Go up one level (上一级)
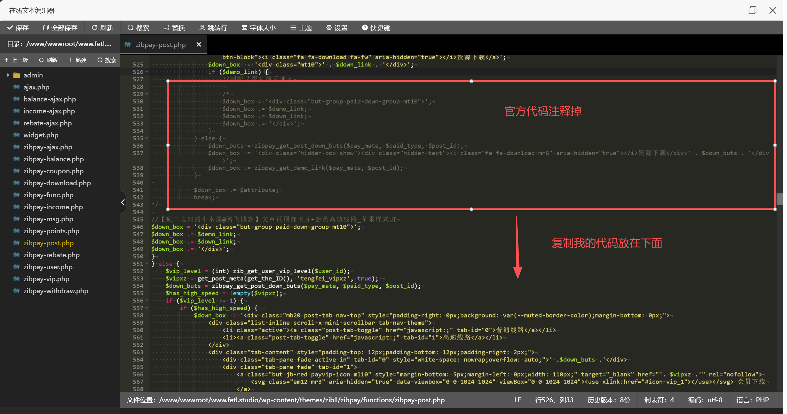 [x=16, y=60]
